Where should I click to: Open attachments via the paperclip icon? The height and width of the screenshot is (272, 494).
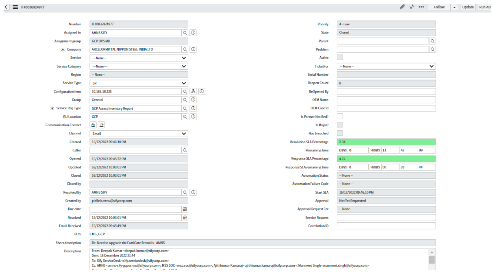(402, 7)
